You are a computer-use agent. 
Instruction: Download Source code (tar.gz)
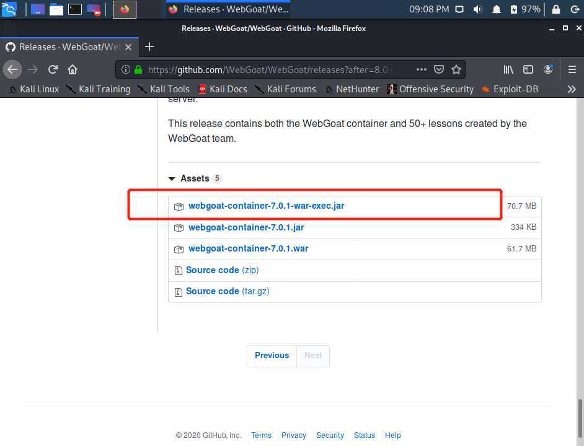coord(227,292)
